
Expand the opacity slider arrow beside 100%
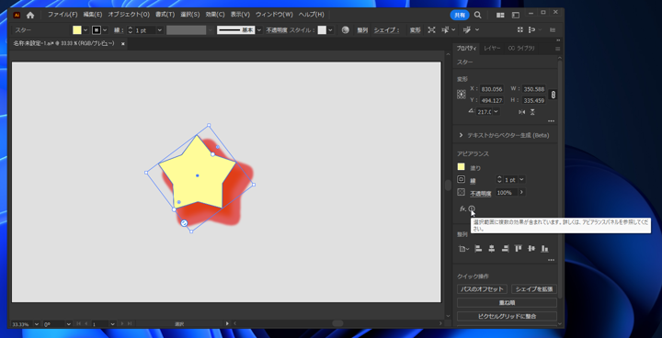coord(522,192)
